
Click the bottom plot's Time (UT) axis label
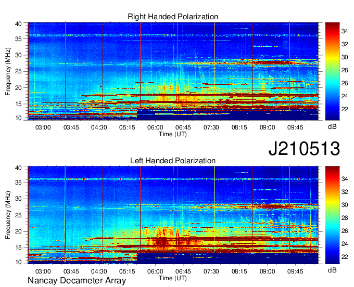[173, 278]
